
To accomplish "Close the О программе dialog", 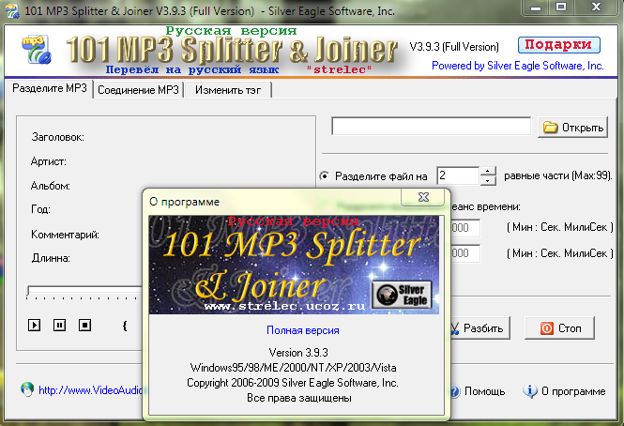I will coord(423,197).
